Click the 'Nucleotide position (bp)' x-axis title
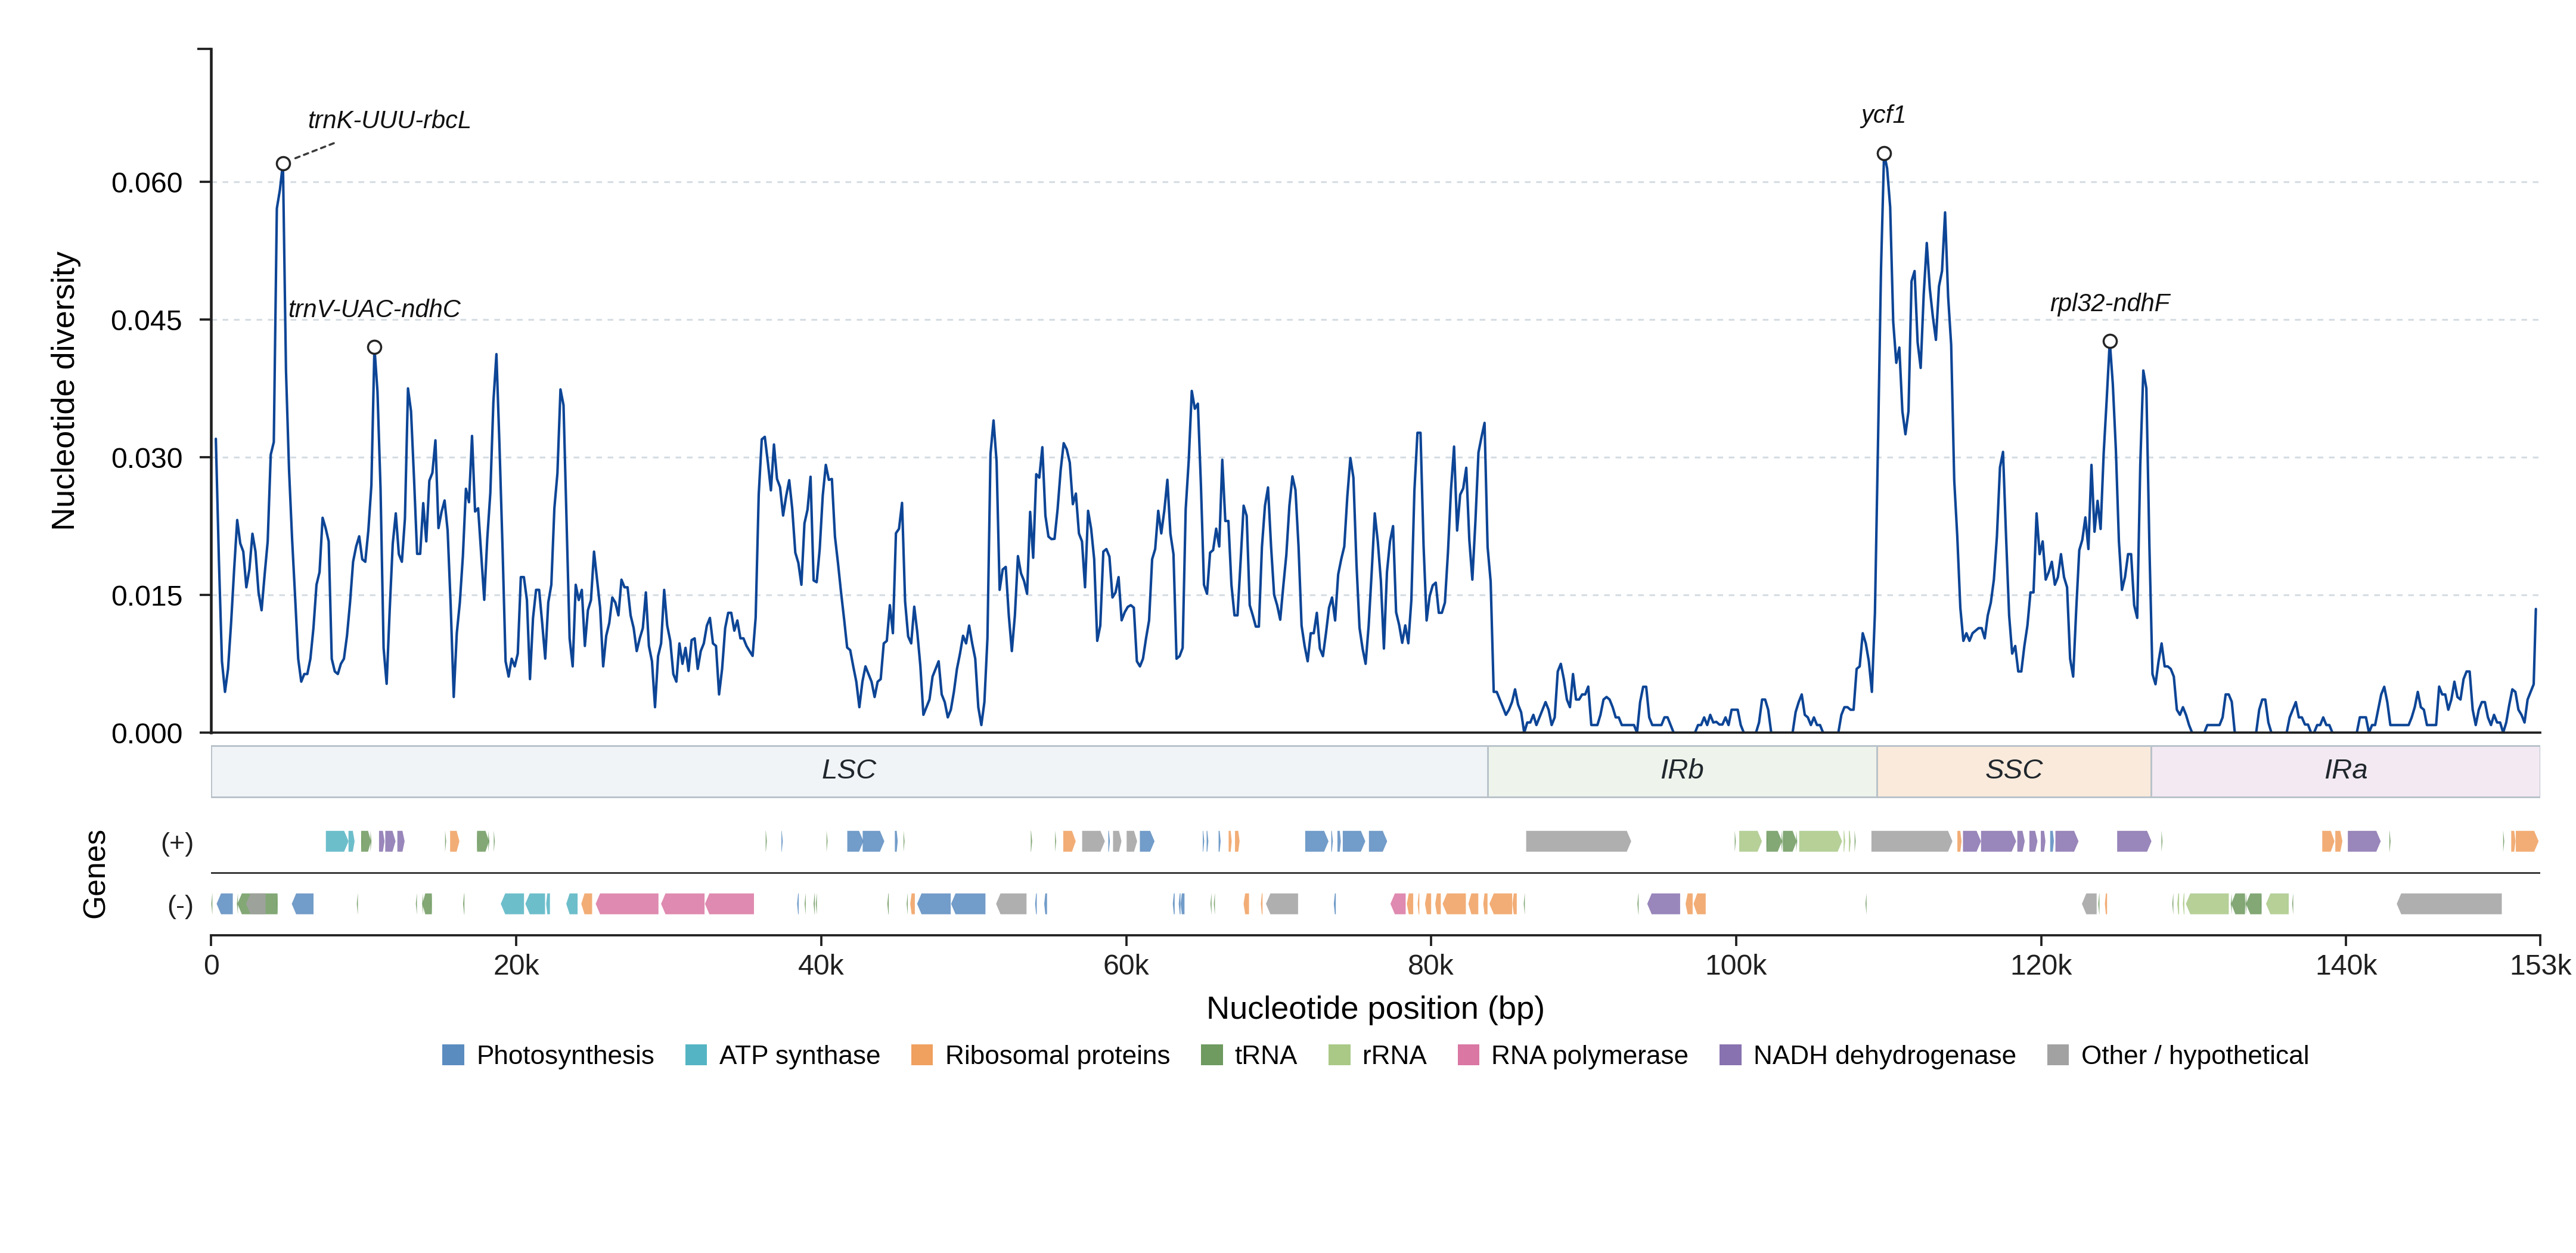Screen dimensions: 2576x1253 (x=1375, y=1008)
